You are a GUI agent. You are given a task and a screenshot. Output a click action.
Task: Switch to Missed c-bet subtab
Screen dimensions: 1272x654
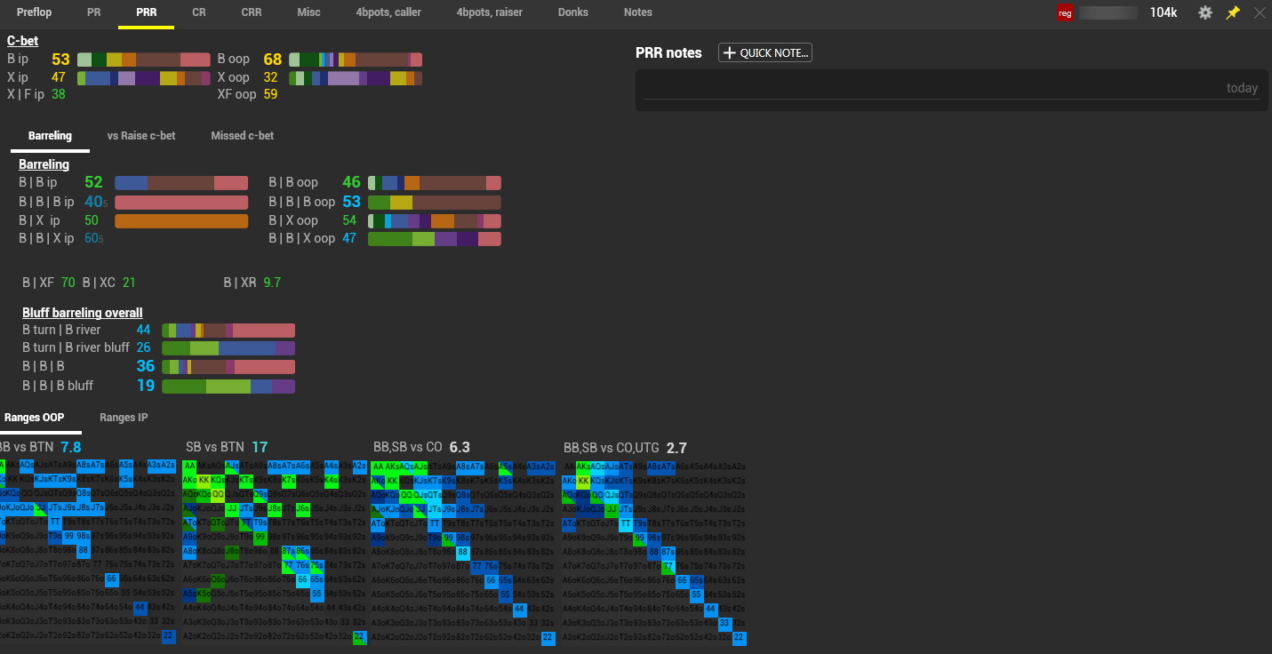click(242, 136)
